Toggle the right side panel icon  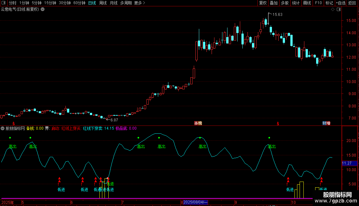(339, 10)
